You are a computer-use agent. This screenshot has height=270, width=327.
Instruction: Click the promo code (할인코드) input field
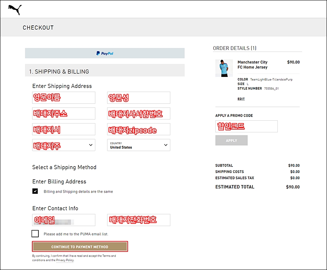coord(247,127)
